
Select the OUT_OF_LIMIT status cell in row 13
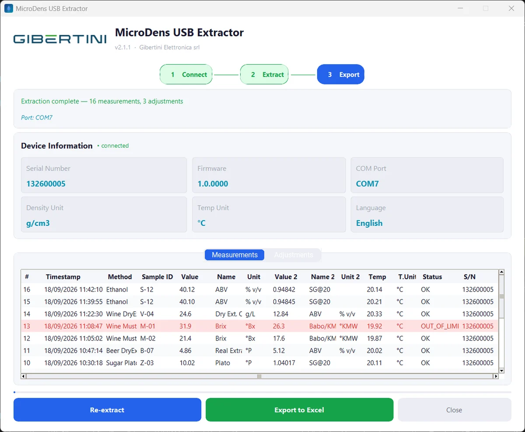coord(440,326)
